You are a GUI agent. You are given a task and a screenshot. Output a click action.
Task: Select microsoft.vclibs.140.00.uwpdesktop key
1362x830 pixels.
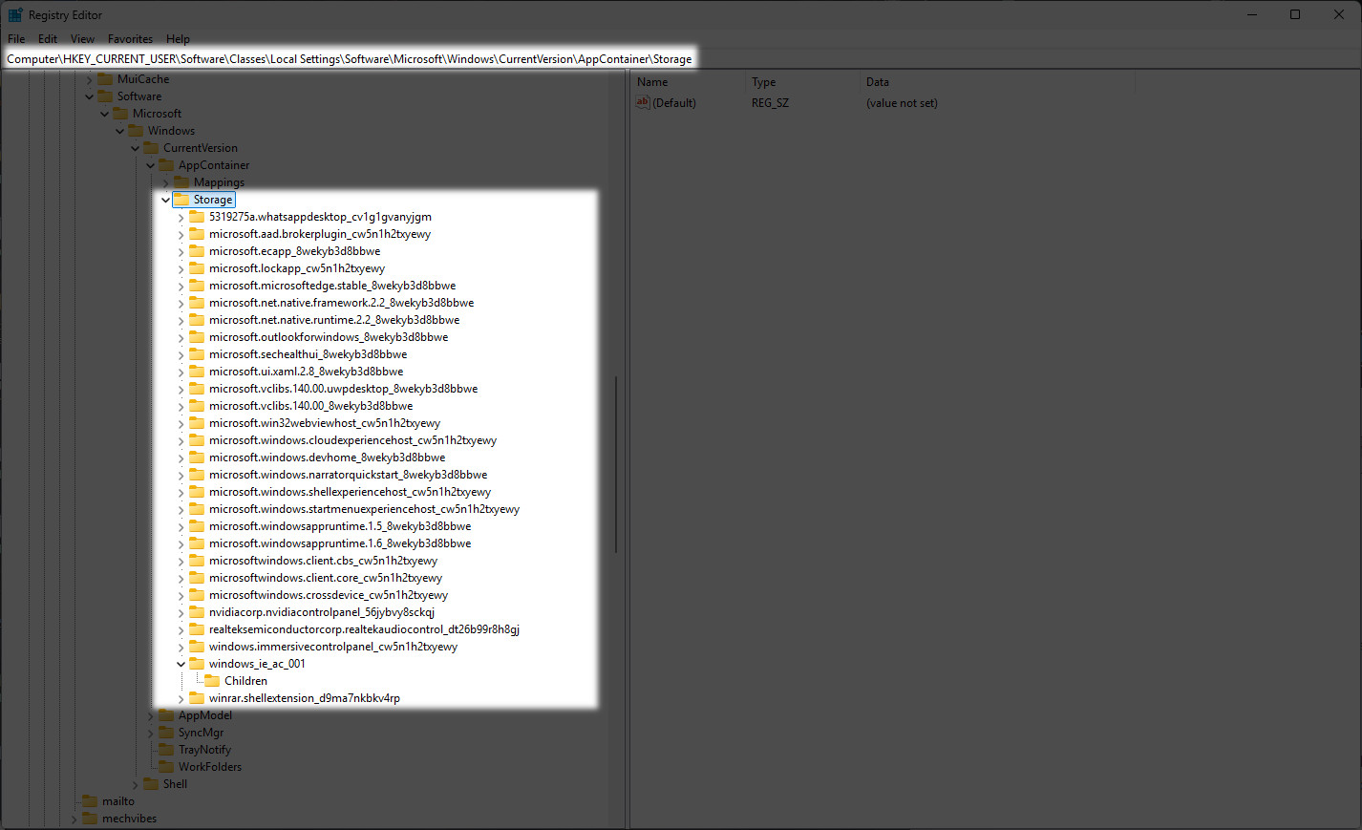(x=343, y=389)
